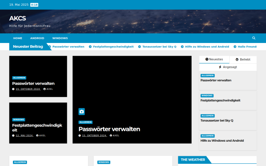The width and height of the screenshot is (266, 166).
Task: Click the ALLGEMEIN tag on the large featured post
Action: [86, 122]
